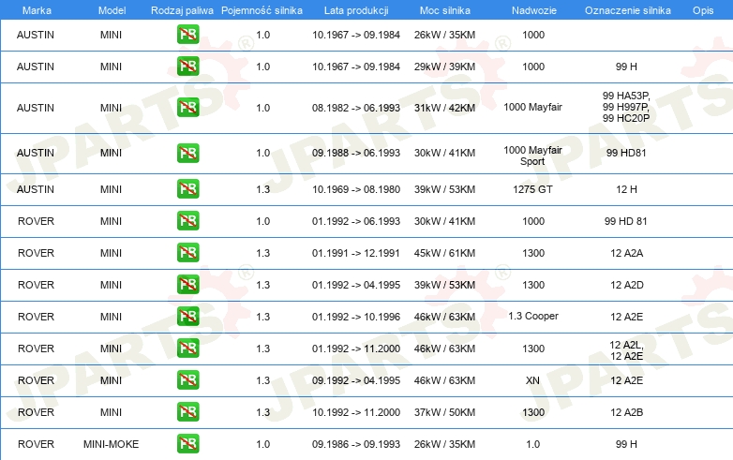Click engine power 45kW / 61KM
Screen dimensions: 733x460
tap(444, 253)
